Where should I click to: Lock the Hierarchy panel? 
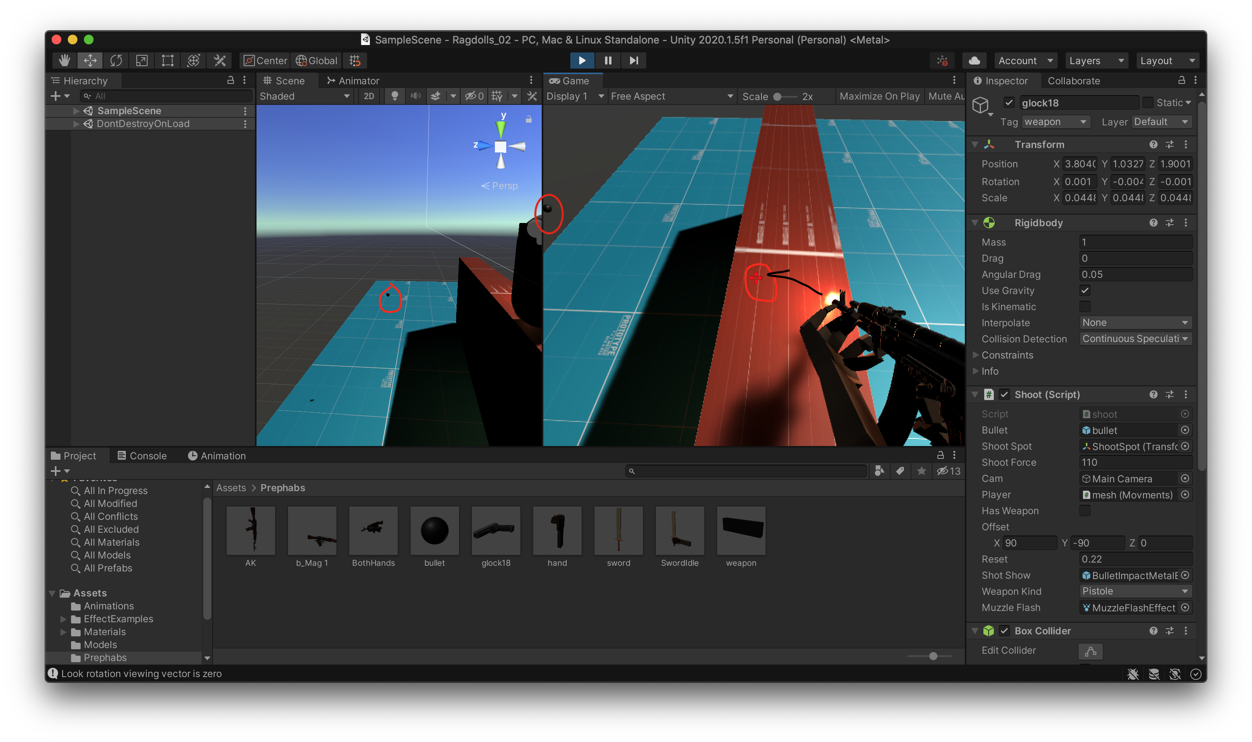click(x=230, y=80)
